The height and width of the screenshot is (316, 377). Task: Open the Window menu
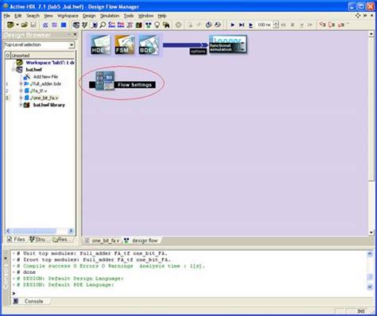pos(146,16)
